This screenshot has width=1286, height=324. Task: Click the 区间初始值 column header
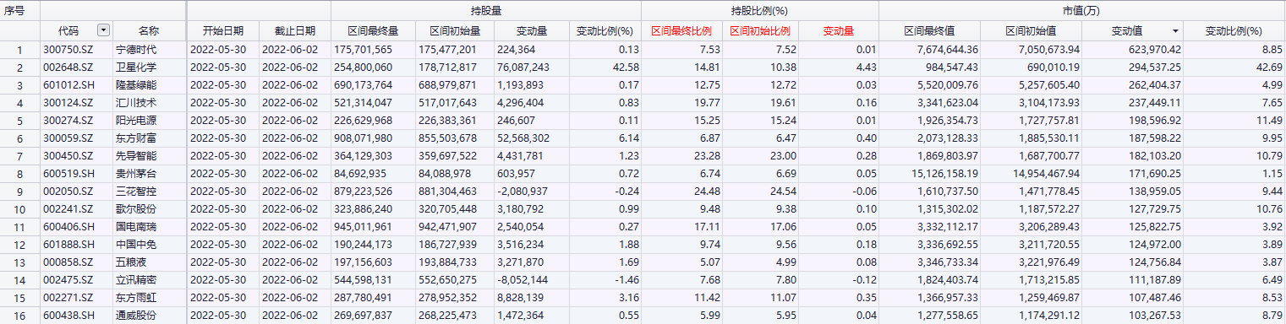point(1031,31)
